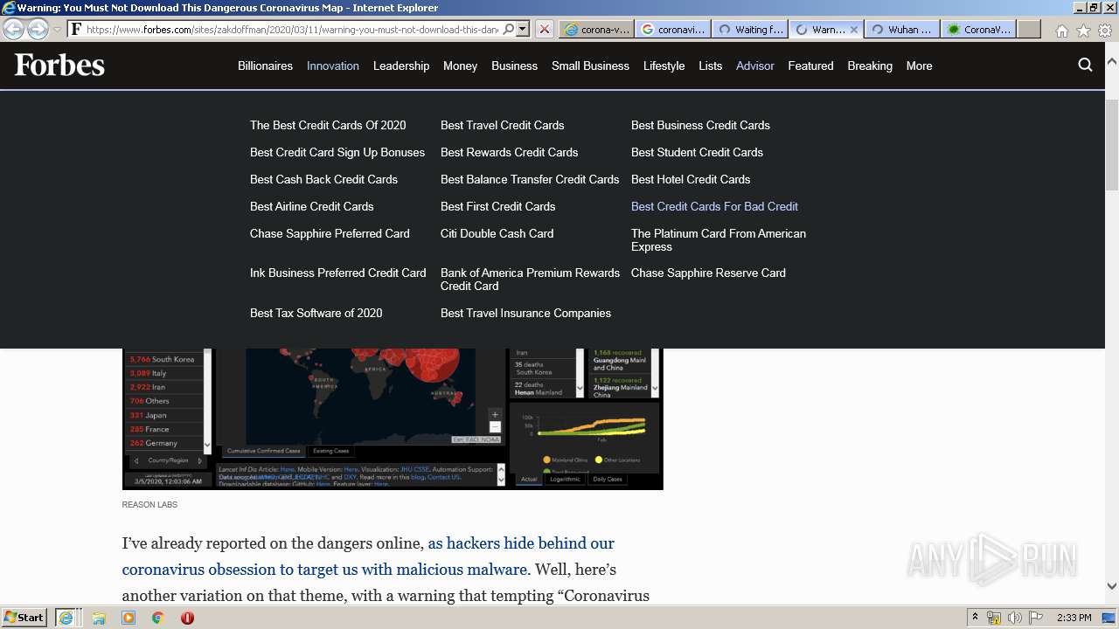Open 'Best Student Credit Cards' link
This screenshot has height=629, width=1119.
[x=697, y=152]
